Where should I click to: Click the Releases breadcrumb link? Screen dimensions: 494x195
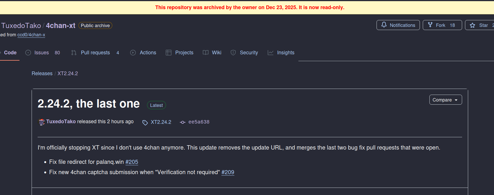coord(42,73)
